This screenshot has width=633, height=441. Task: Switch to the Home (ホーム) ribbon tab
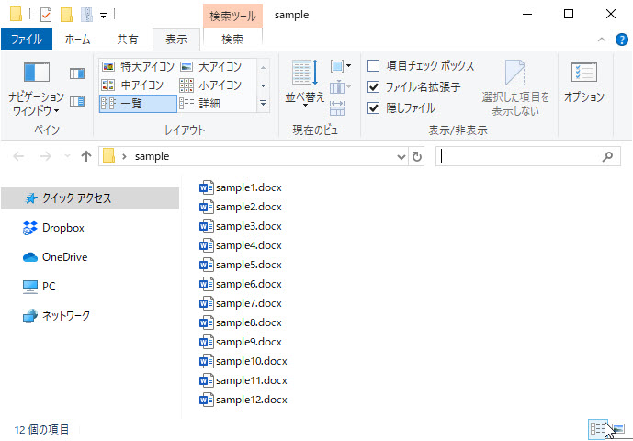tap(77, 40)
